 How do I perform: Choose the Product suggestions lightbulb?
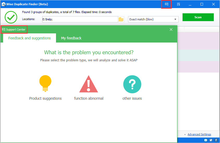pos(45,84)
